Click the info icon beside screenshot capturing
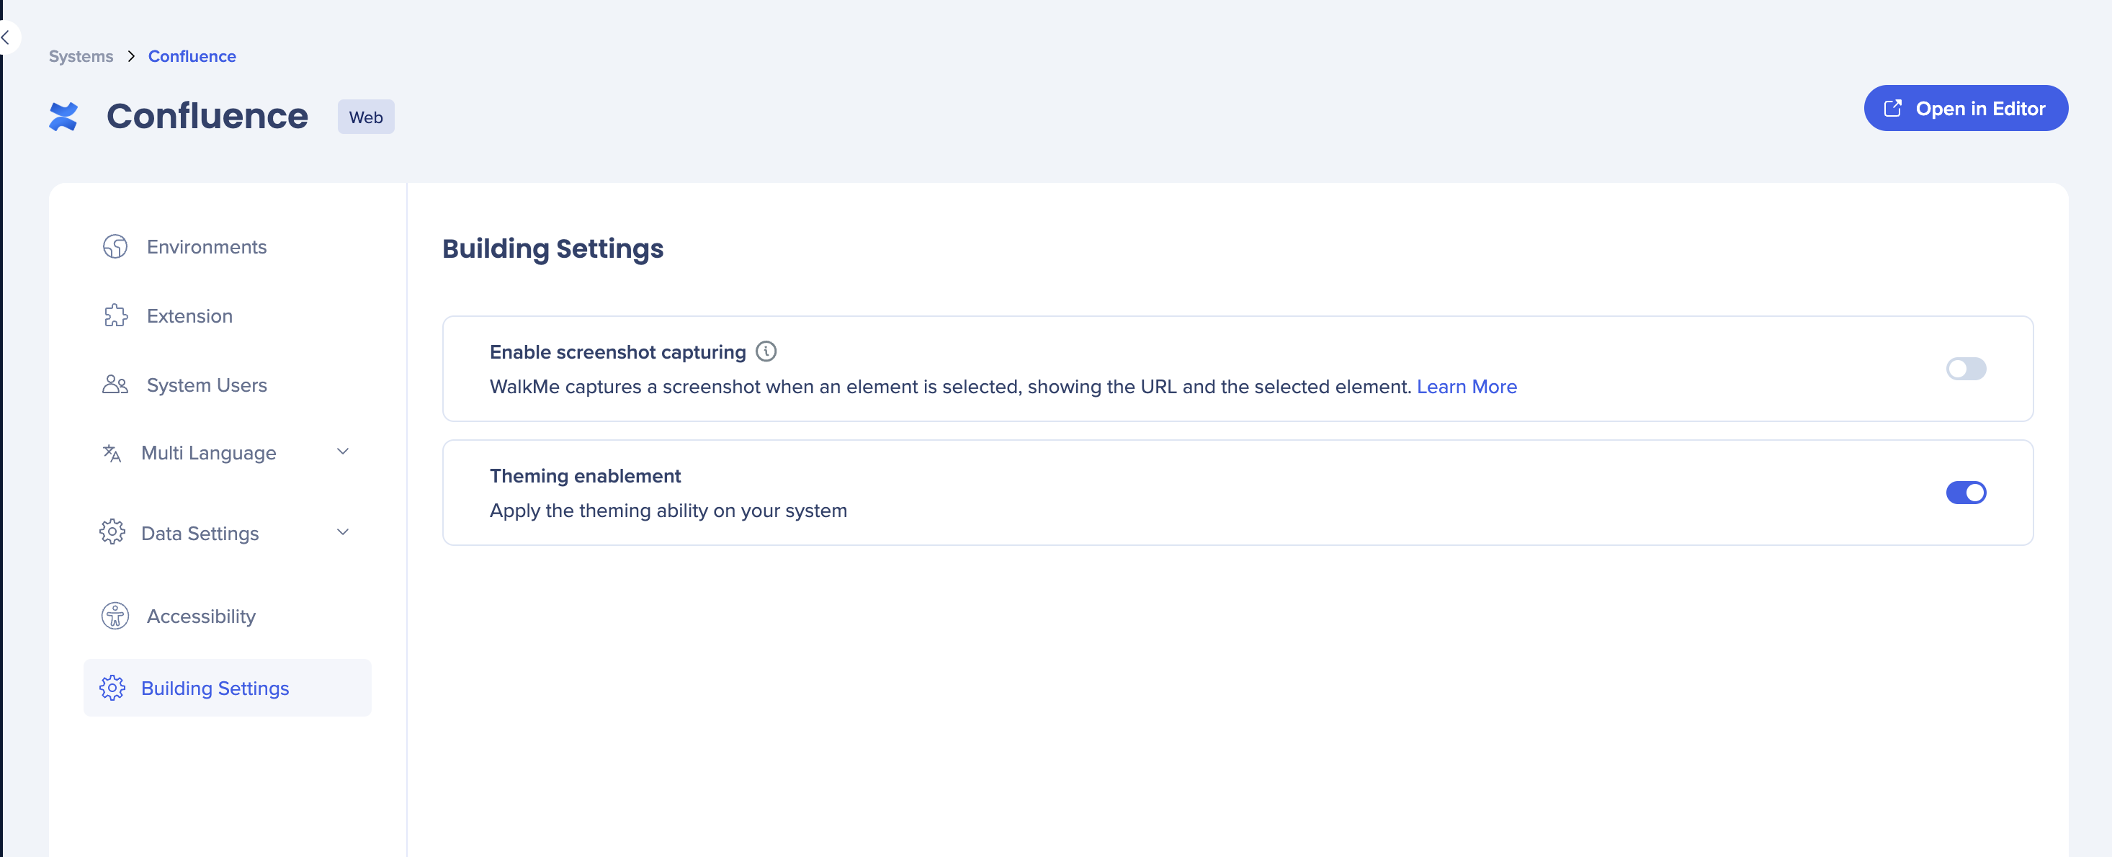The width and height of the screenshot is (2112, 857). tap(766, 351)
